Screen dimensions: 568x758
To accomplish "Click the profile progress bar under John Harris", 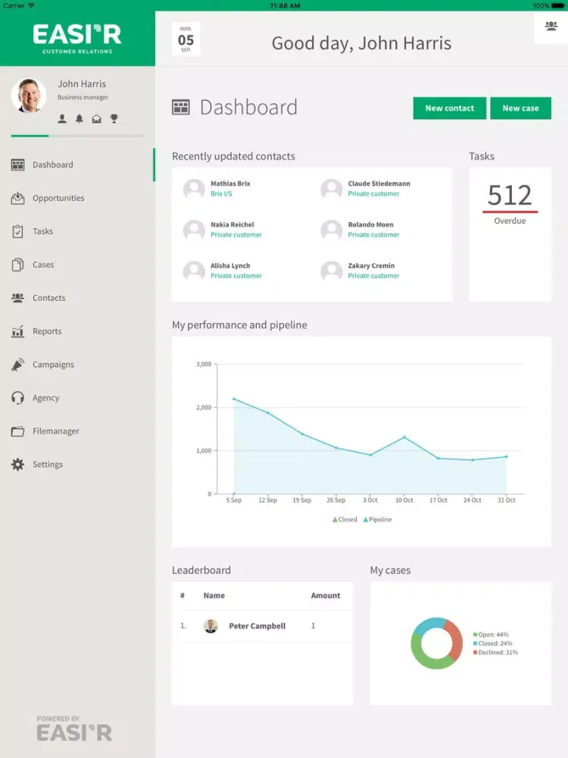I will click(x=77, y=136).
